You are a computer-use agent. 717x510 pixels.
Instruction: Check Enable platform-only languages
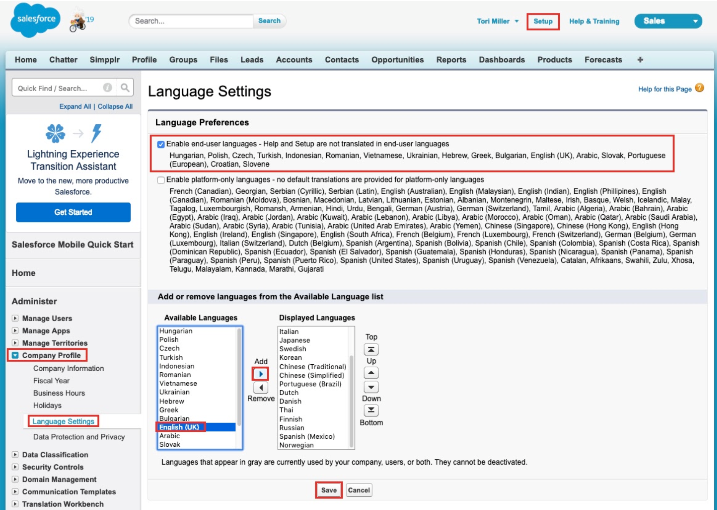coord(161,180)
